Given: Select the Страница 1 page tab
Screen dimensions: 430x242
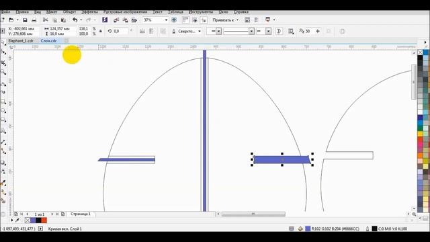Looking at the screenshot, I should tap(81, 214).
